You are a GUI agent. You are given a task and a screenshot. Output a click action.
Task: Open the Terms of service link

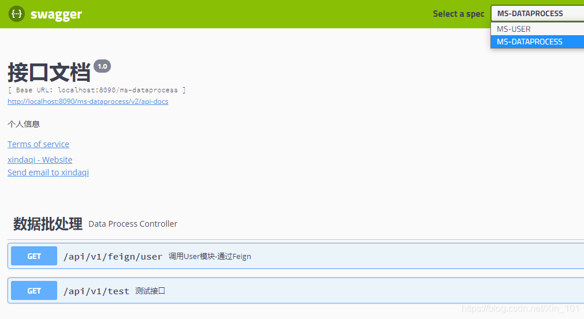(38, 144)
